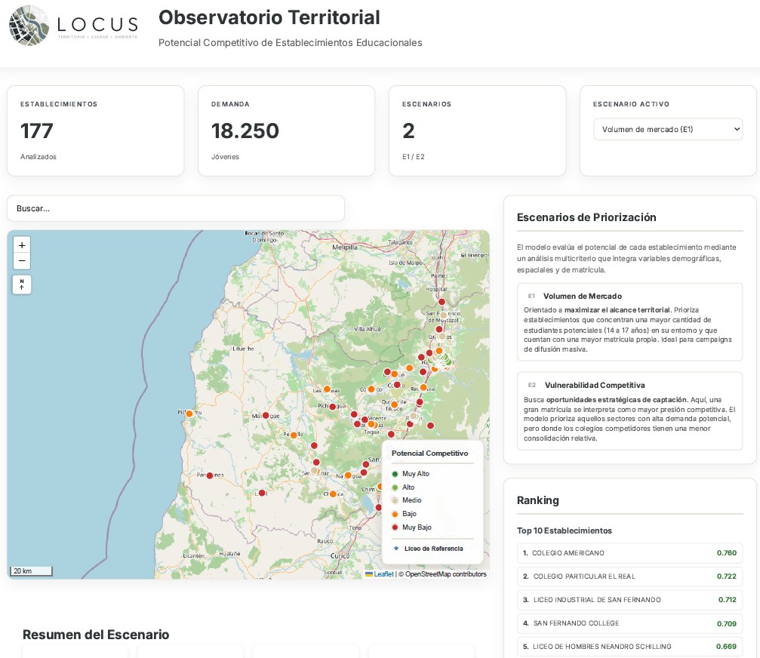Viewport: 760px width, 658px height.
Task: Click the Demanda 18.250 stat card
Action: point(287,131)
